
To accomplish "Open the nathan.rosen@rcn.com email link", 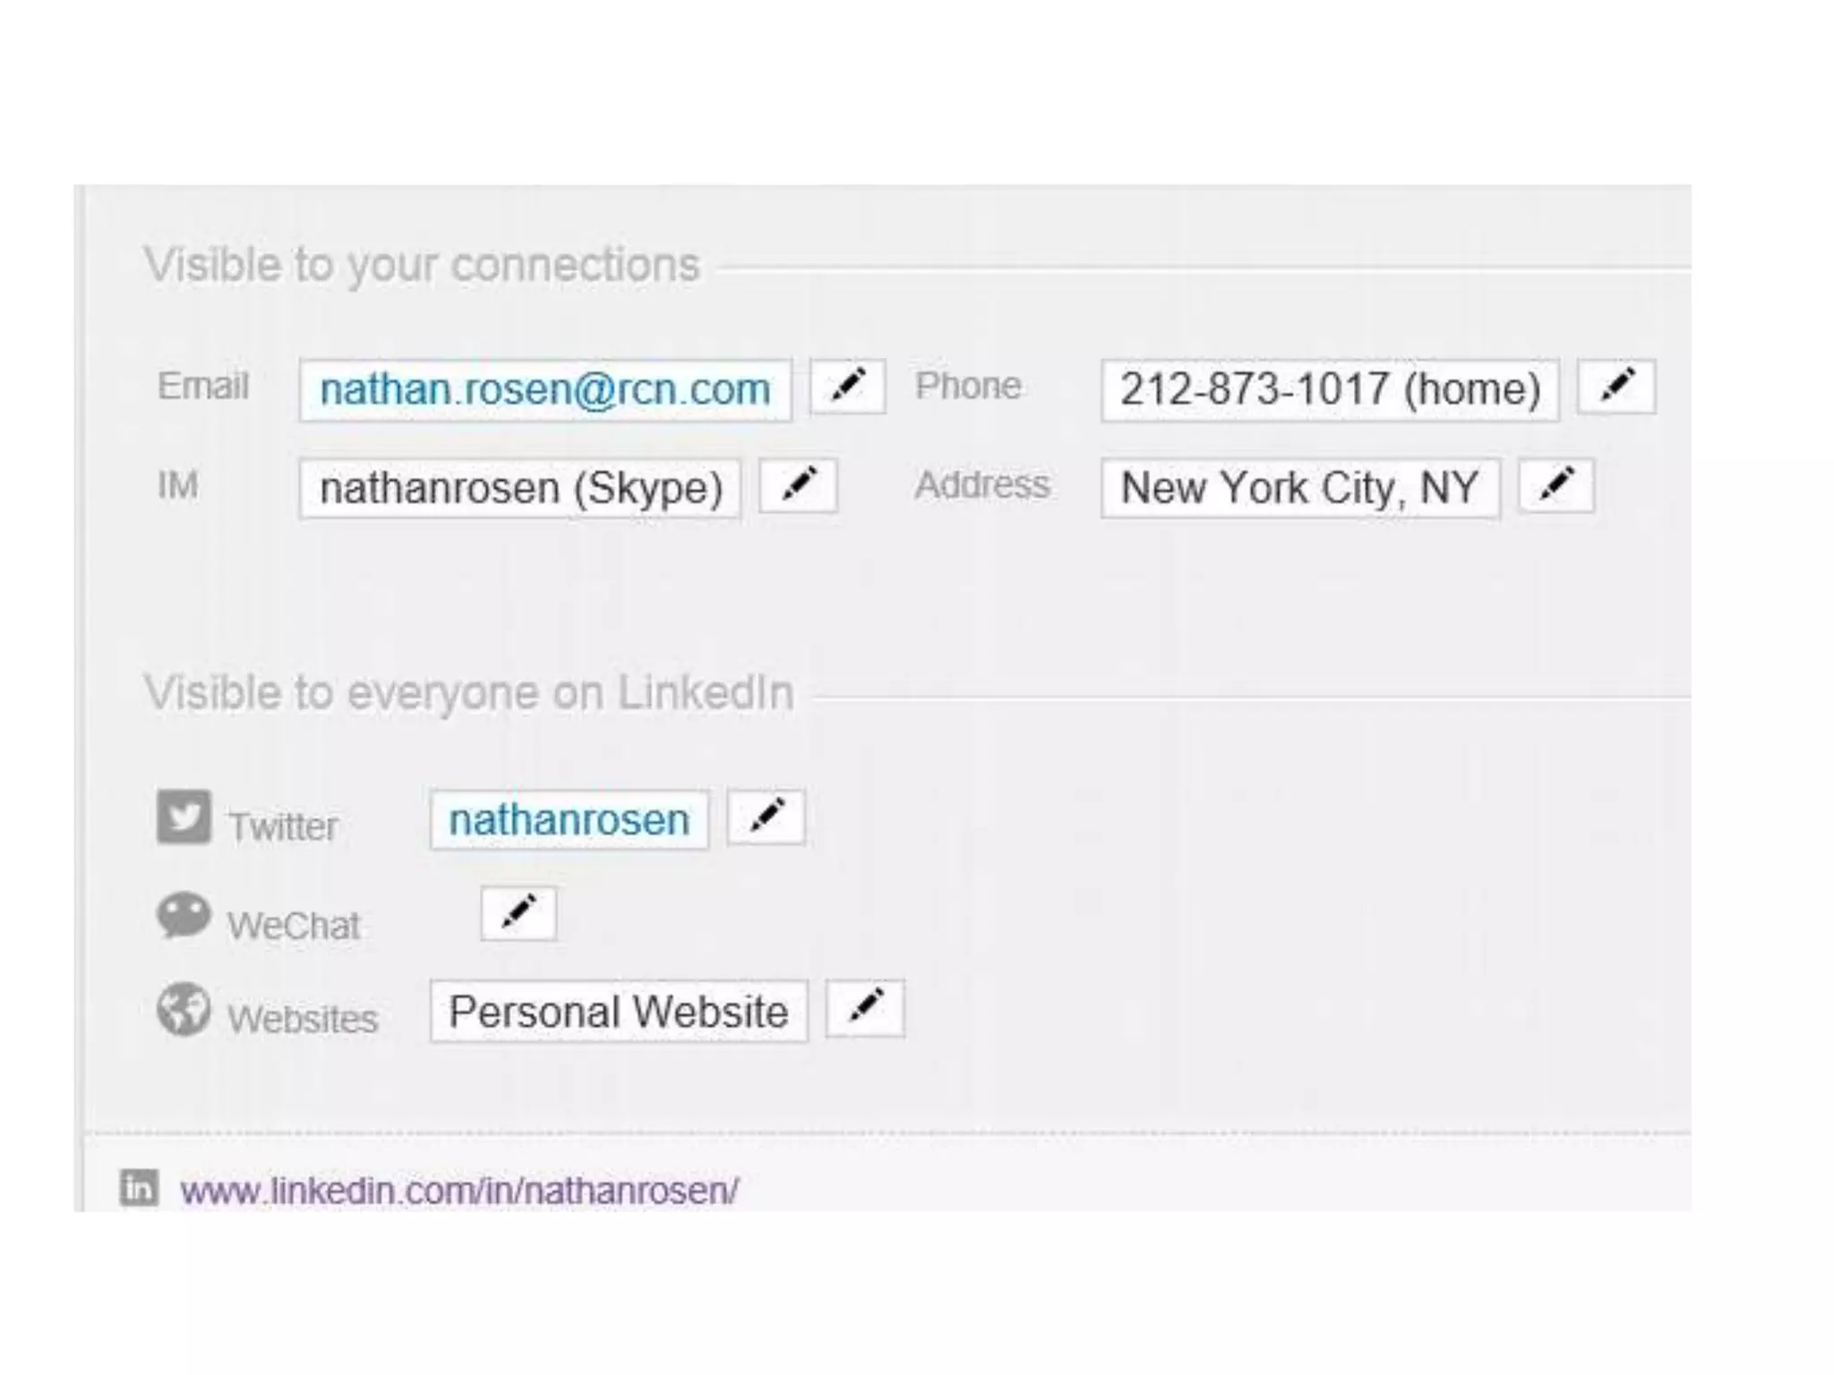I will coord(544,390).
